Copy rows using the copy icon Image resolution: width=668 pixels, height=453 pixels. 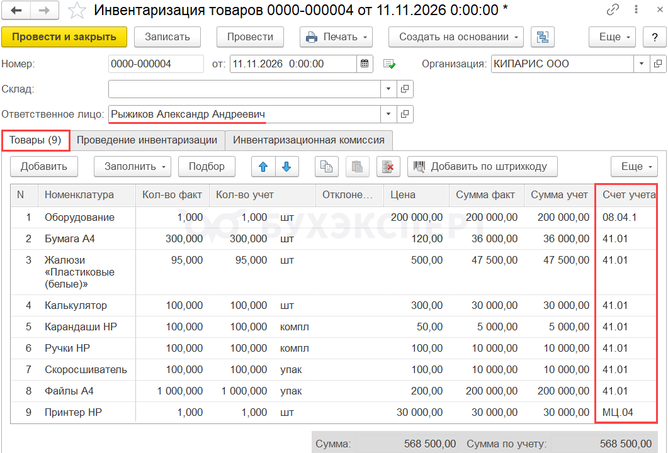click(x=326, y=167)
